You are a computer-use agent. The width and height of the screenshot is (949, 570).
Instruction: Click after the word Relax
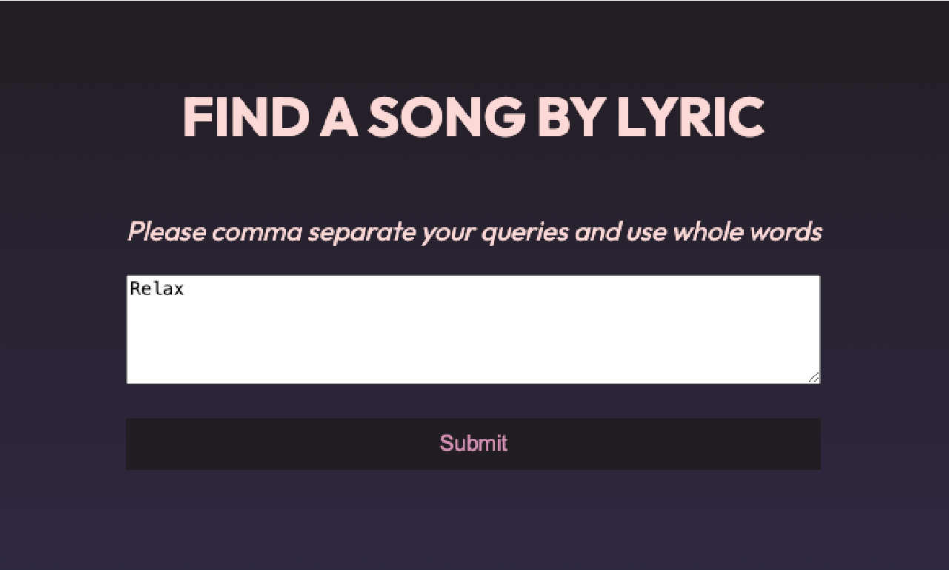(187, 289)
